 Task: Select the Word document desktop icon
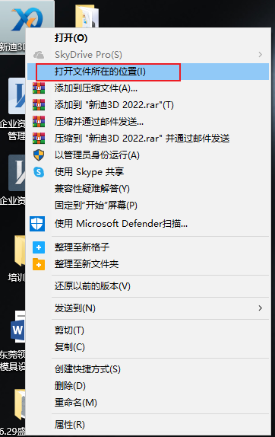(x=17, y=327)
